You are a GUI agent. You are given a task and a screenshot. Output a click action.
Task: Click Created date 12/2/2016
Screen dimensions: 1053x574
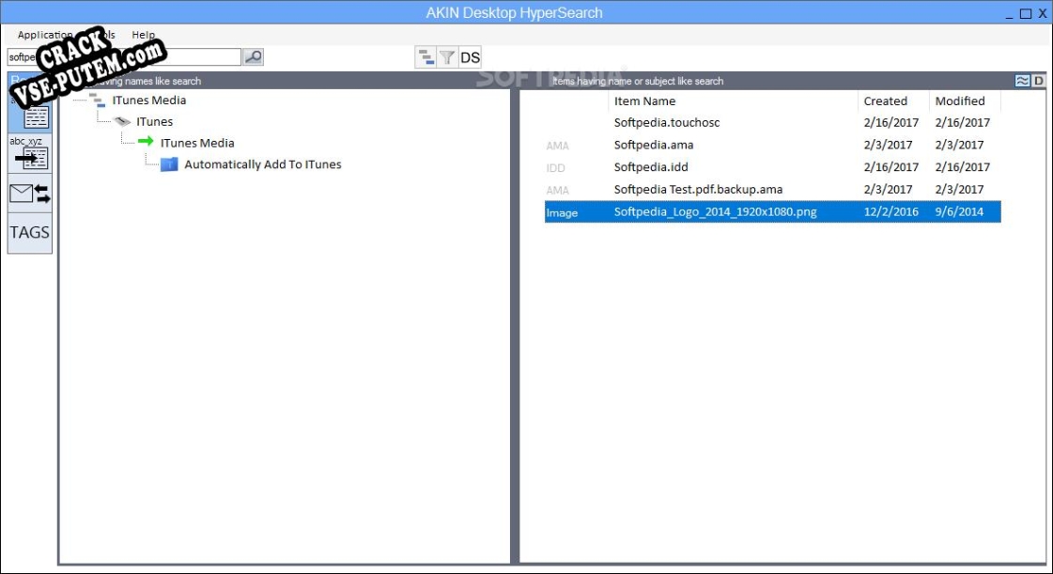(x=891, y=211)
